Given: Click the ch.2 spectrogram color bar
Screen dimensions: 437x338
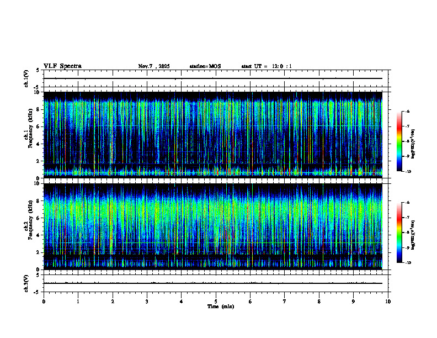Looking at the screenshot, I should (x=399, y=233).
